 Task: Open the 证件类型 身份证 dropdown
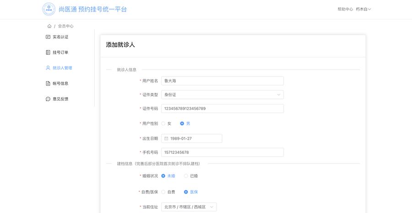pos(222,95)
